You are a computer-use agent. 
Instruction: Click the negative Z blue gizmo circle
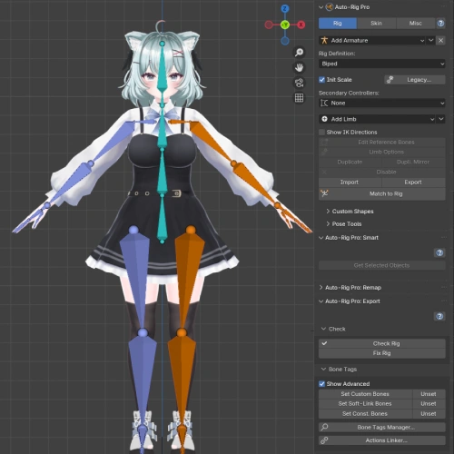click(x=285, y=41)
